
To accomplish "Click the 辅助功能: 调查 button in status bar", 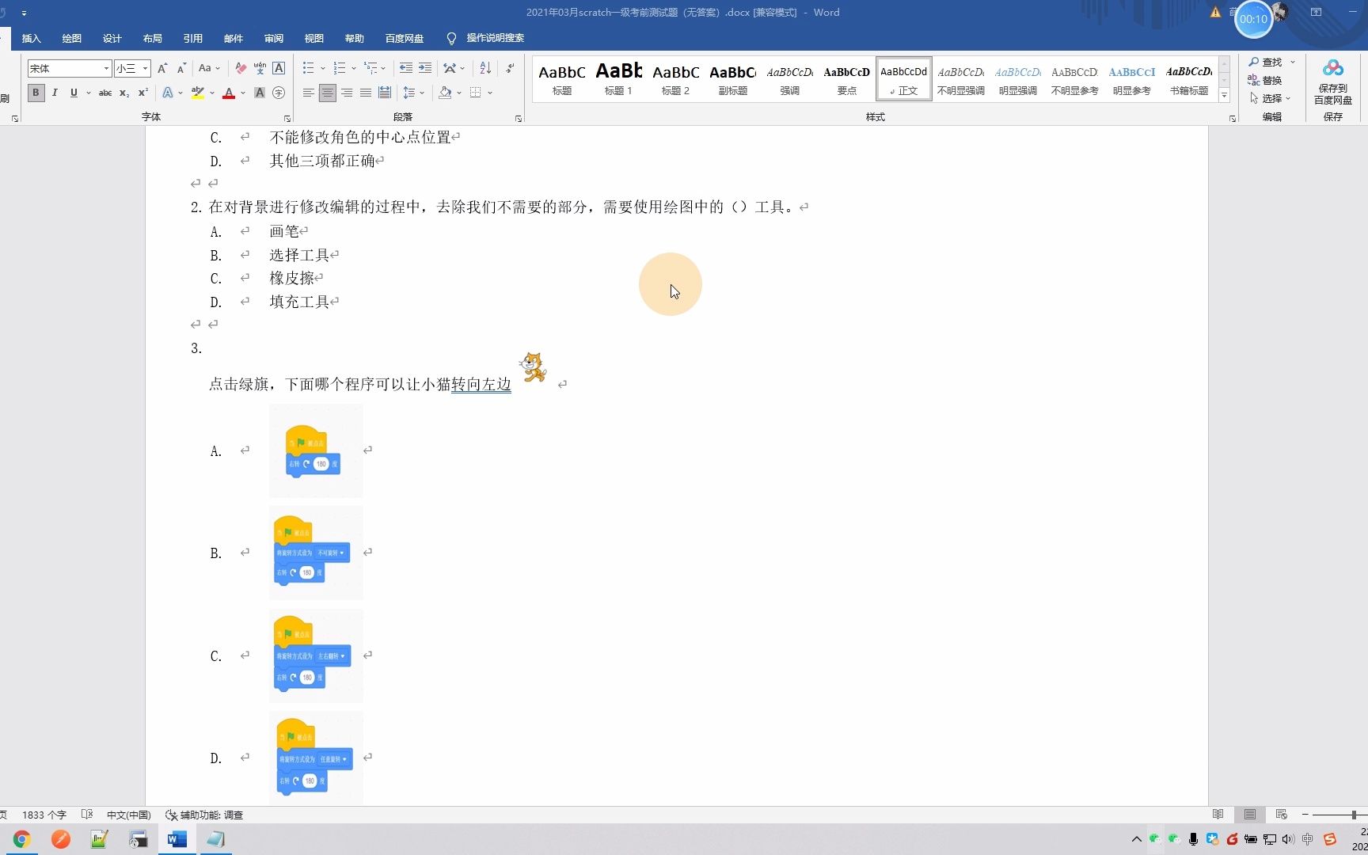I will (x=204, y=815).
